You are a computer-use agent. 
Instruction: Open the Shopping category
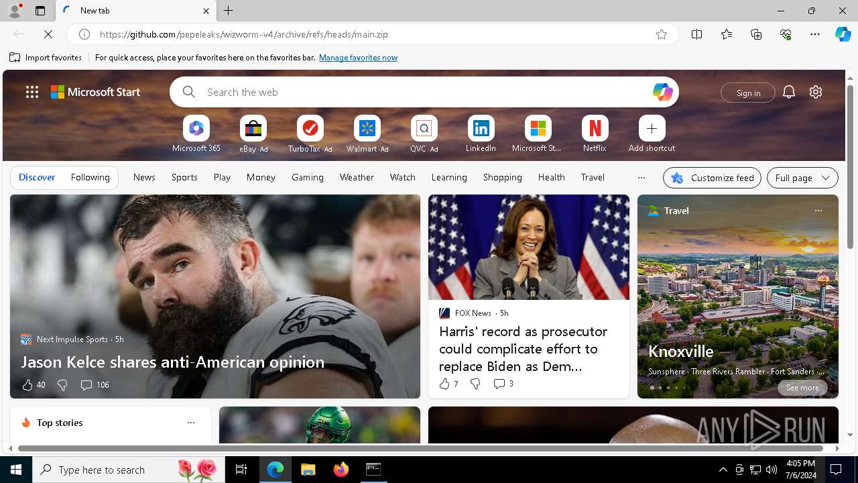502,177
